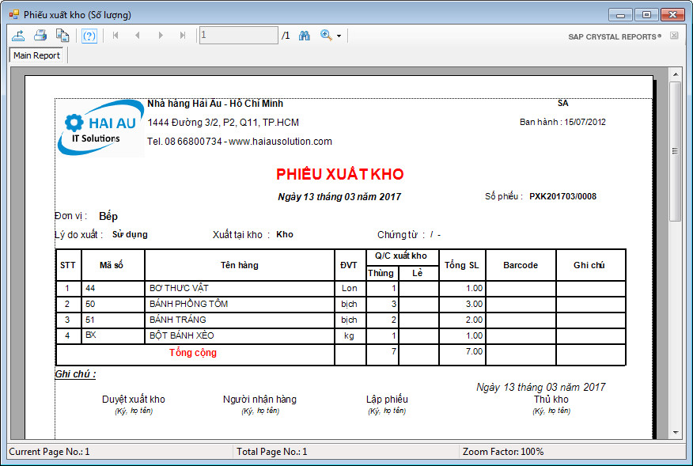The image size is (693, 466).
Task: Click 'Nhà hàng Hải Âu - Hồ Chí Minh' heading
Action: pyautogui.click(x=215, y=104)
